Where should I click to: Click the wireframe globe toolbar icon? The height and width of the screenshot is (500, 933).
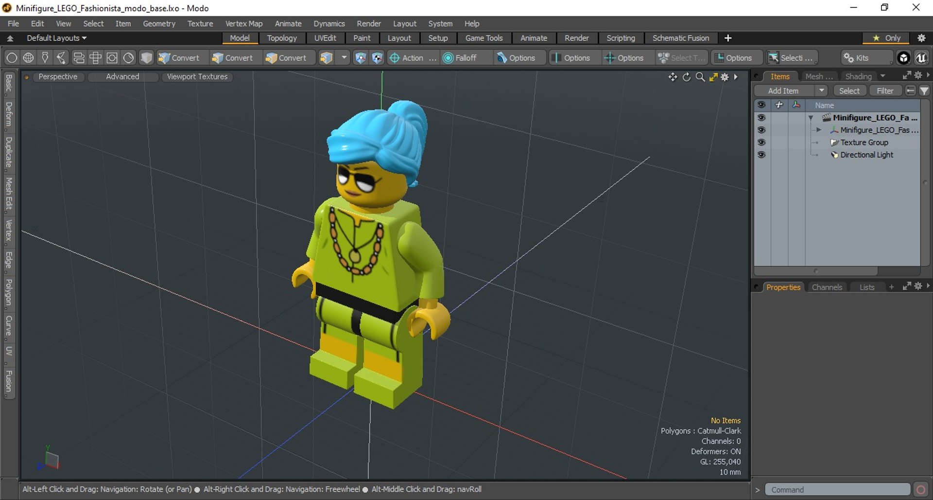(x=29, y=58)
